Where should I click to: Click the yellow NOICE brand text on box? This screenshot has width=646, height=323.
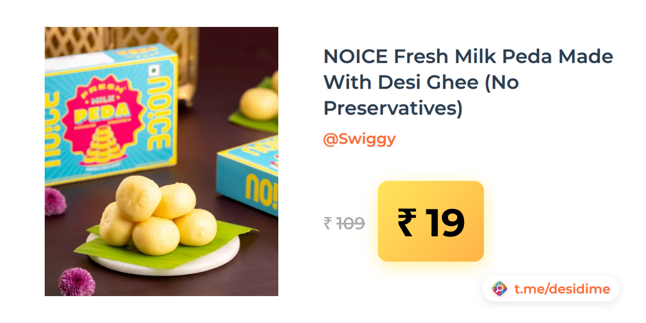pos(159,115)
